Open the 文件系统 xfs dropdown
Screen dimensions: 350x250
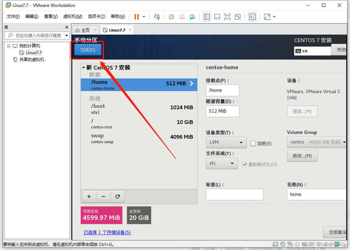(222, 163)
